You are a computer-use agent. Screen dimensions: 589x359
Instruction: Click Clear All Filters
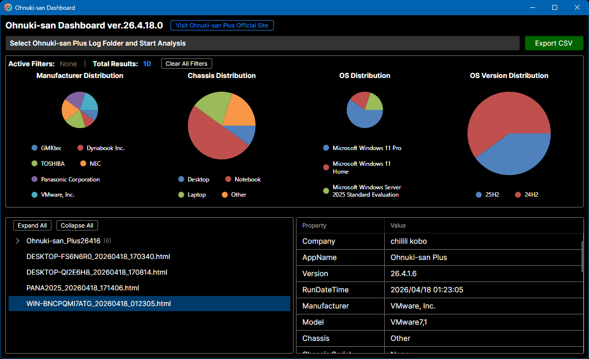click(186, 63)
